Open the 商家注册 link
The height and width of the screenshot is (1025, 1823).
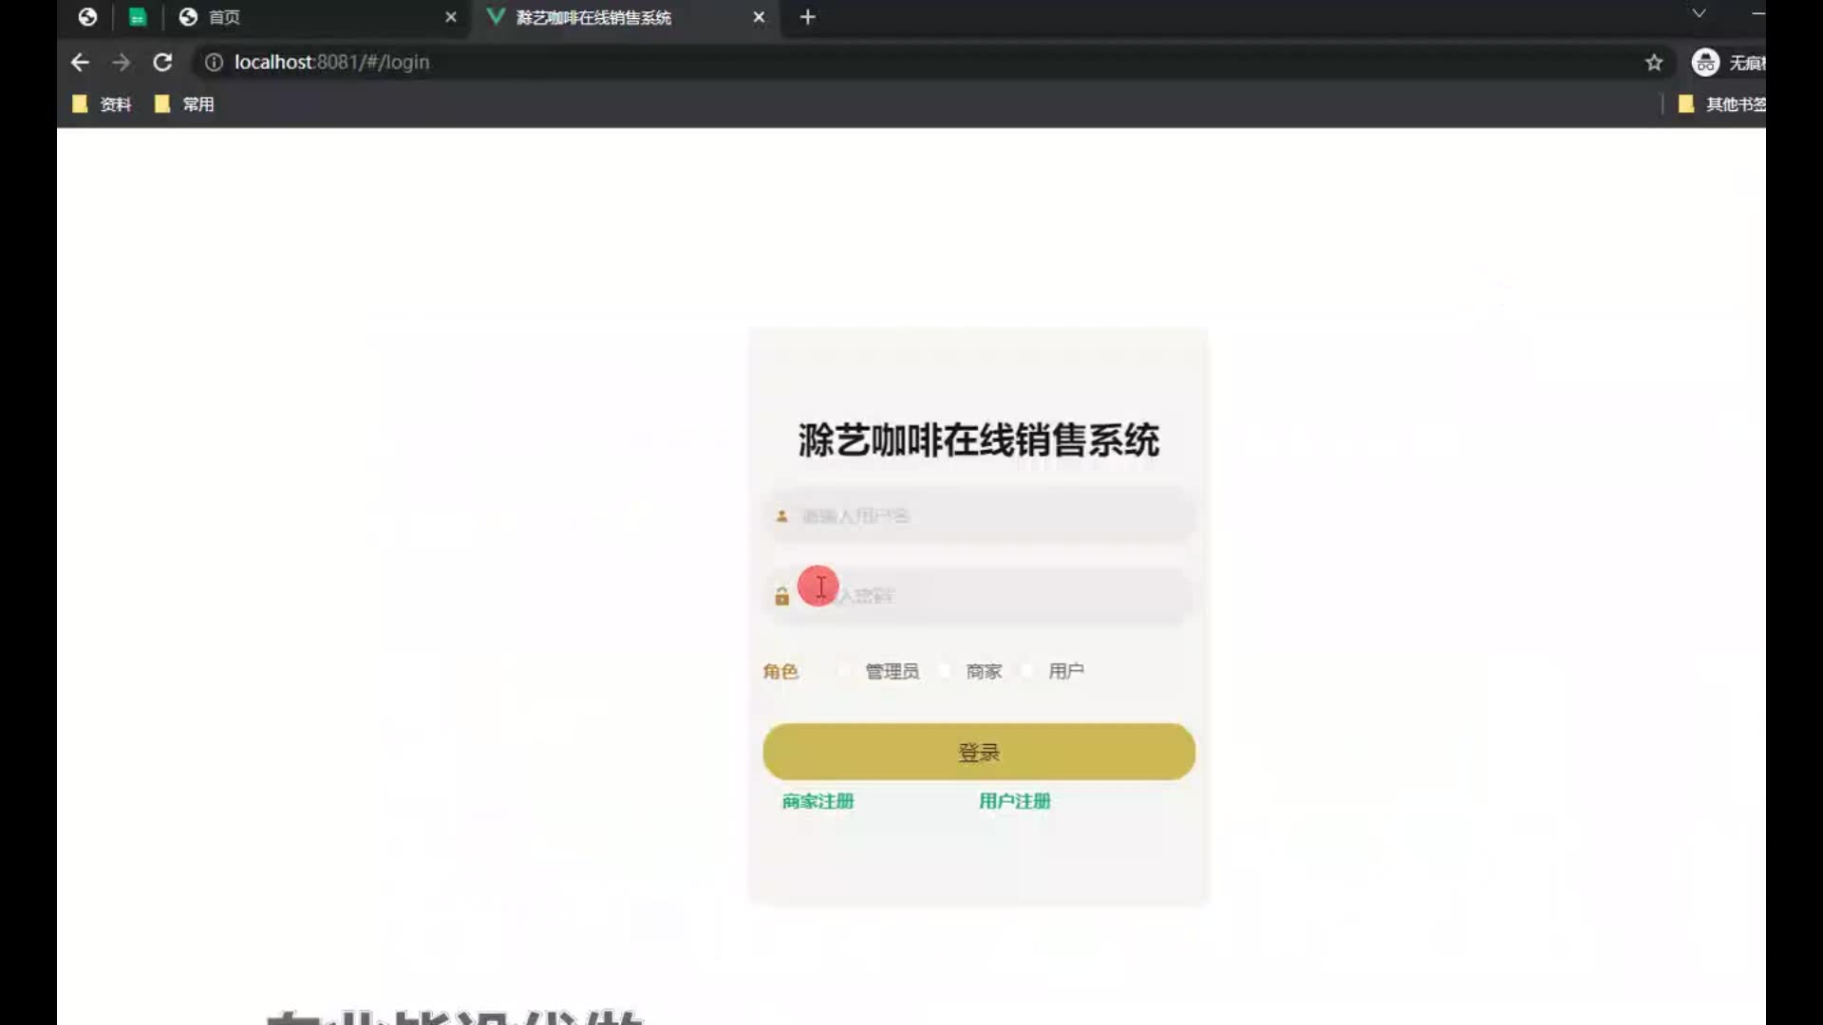coord(818,801)
